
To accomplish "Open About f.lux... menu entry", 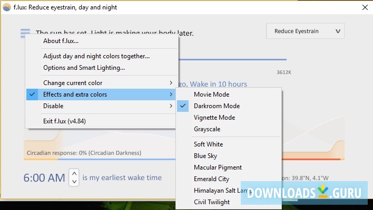I will coord(102,41).
